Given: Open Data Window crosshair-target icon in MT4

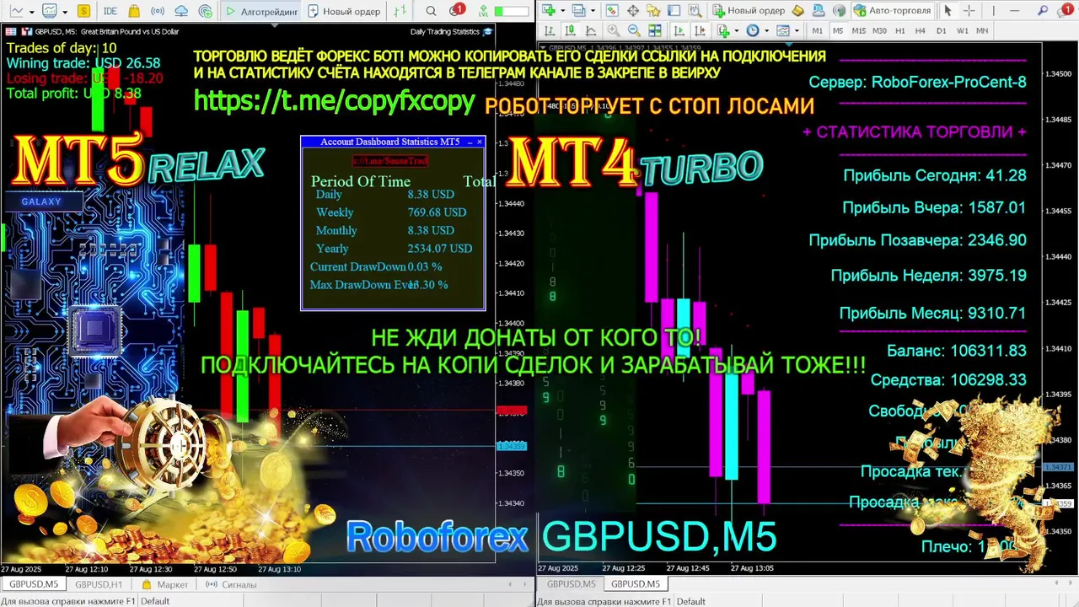Looking at the screenshot, I should (x=632, y=11).
